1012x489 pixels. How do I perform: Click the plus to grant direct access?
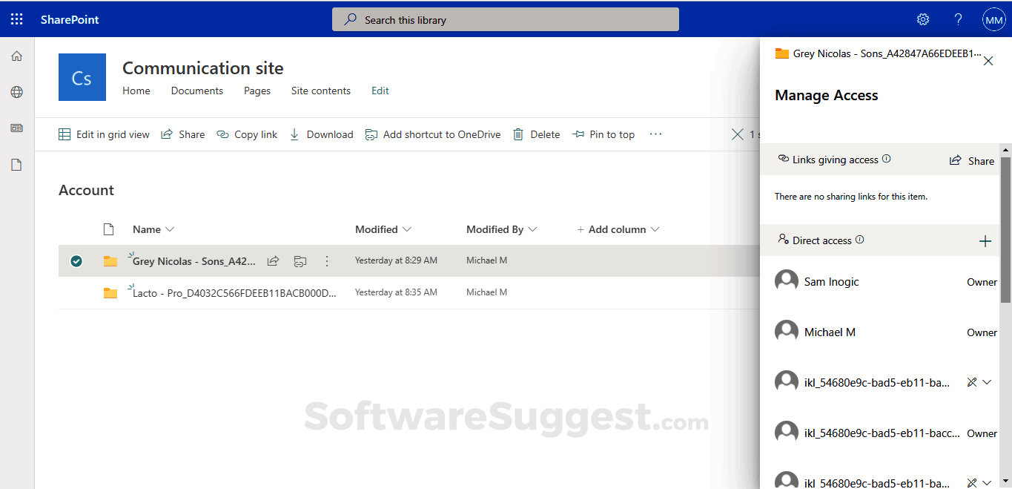coord(985,240)
